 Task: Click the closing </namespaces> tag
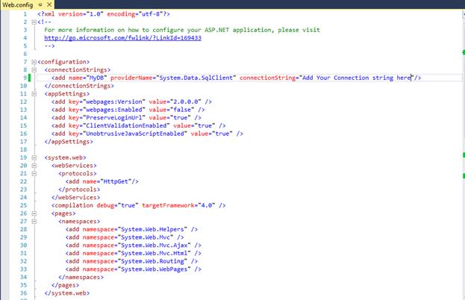point(81,278)
